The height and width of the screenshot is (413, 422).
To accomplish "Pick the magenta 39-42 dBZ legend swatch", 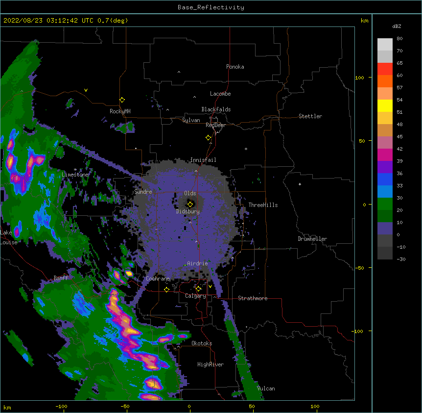I will [x=385, y=155].
